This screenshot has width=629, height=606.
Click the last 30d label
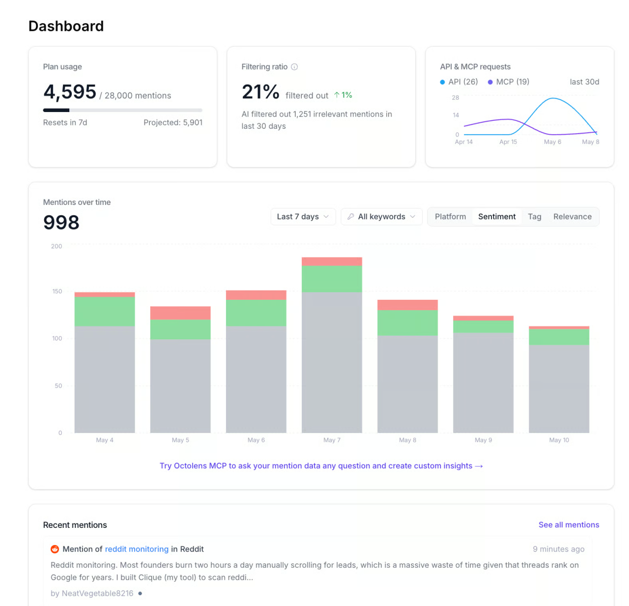584,82
